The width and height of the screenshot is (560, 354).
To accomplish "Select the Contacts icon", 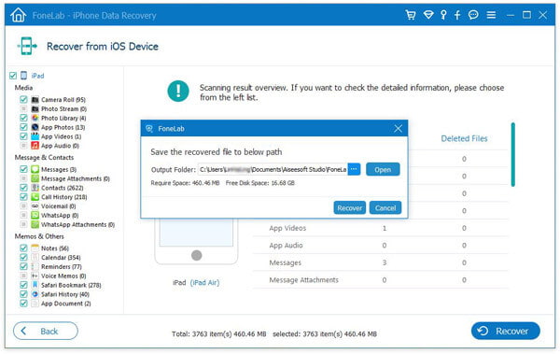I will [35, 188].
